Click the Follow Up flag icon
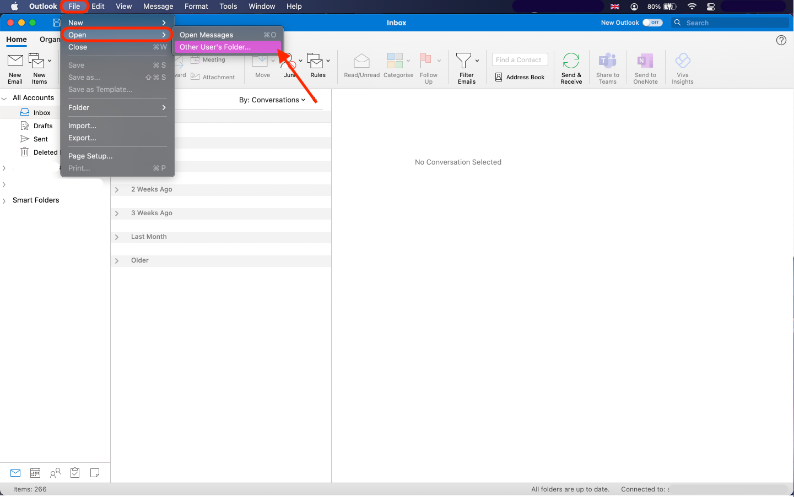The image size is (794, 497). 425,61
